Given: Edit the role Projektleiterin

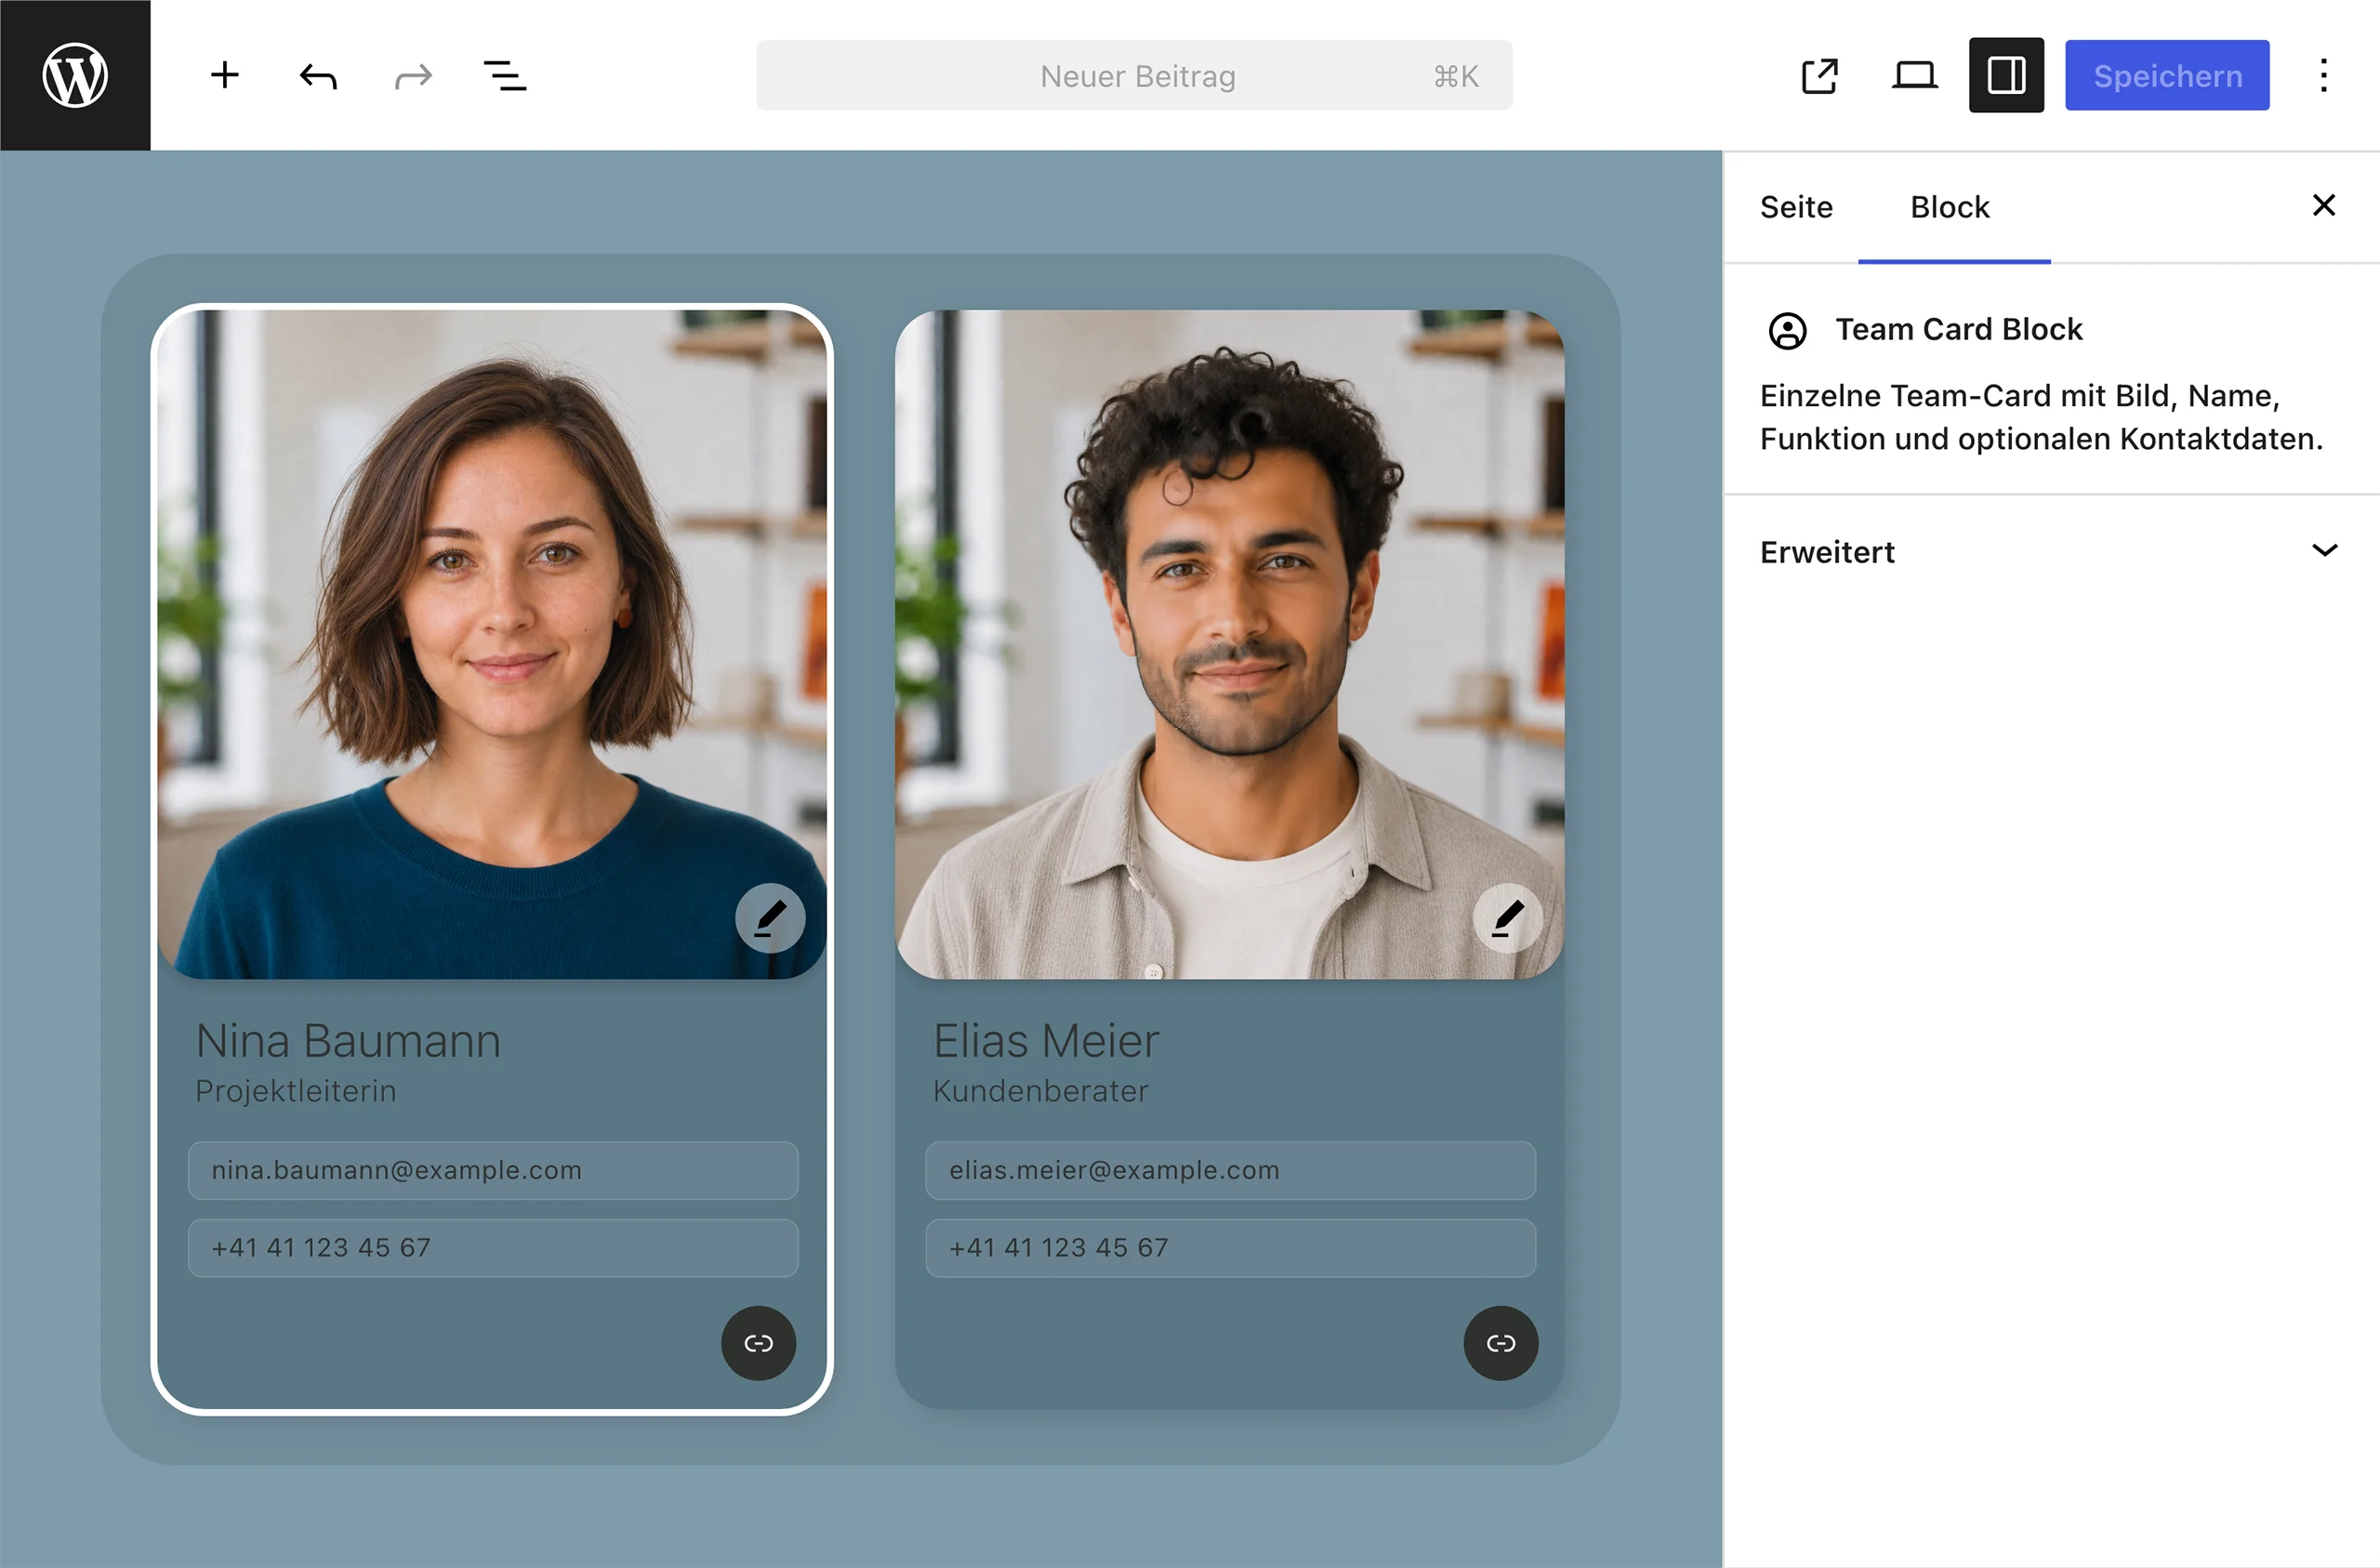Looking at the screenshot, I should coord(296,1091).
